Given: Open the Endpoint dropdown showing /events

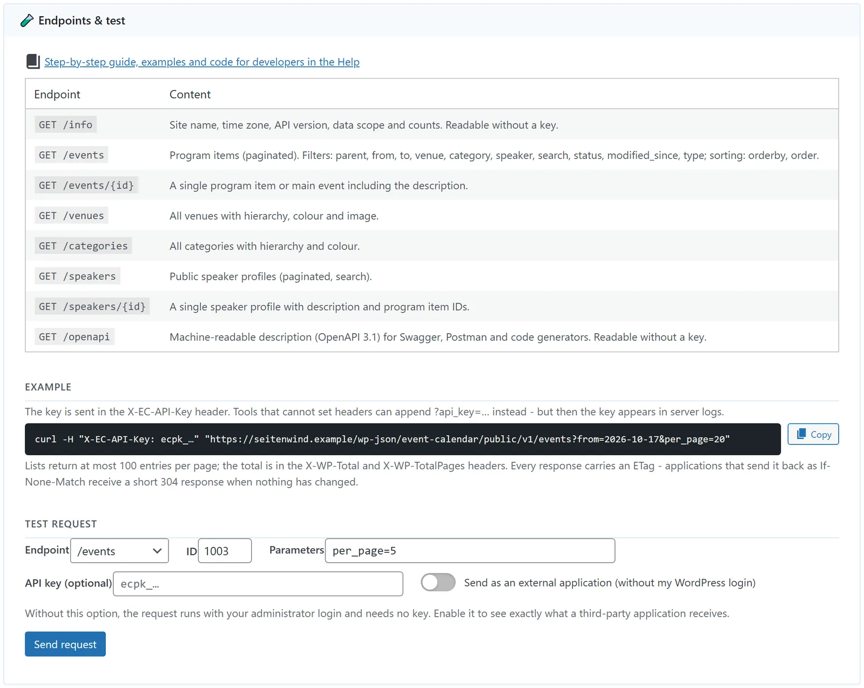Looking at the screenshot, I should [119, 551].
